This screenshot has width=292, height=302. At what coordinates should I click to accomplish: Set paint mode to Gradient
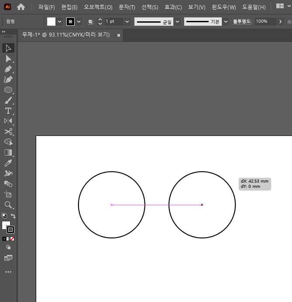coord(8,239)
